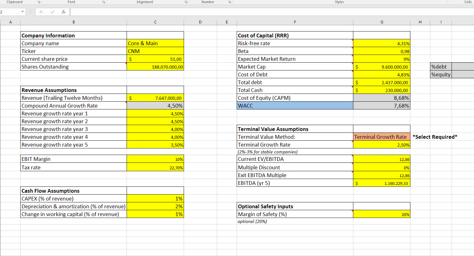Click the formula bar Cancel X icon
This screenshot has height=256, width=474.
click(41, 12)
